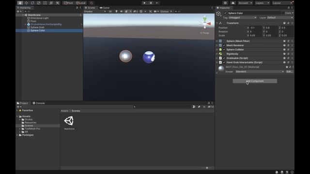The height and width of the screenshot is (174, 310).
Task: Select the Move tool
Action: tap(26, 3)
